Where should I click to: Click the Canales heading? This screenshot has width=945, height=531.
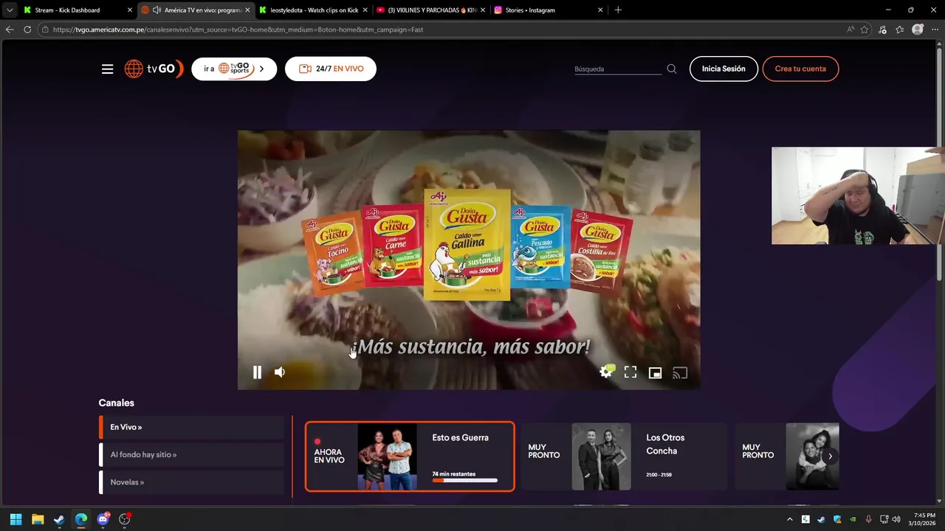tap(117, 403)
